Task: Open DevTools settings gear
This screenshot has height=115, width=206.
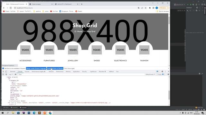Action: coord(162,72)
